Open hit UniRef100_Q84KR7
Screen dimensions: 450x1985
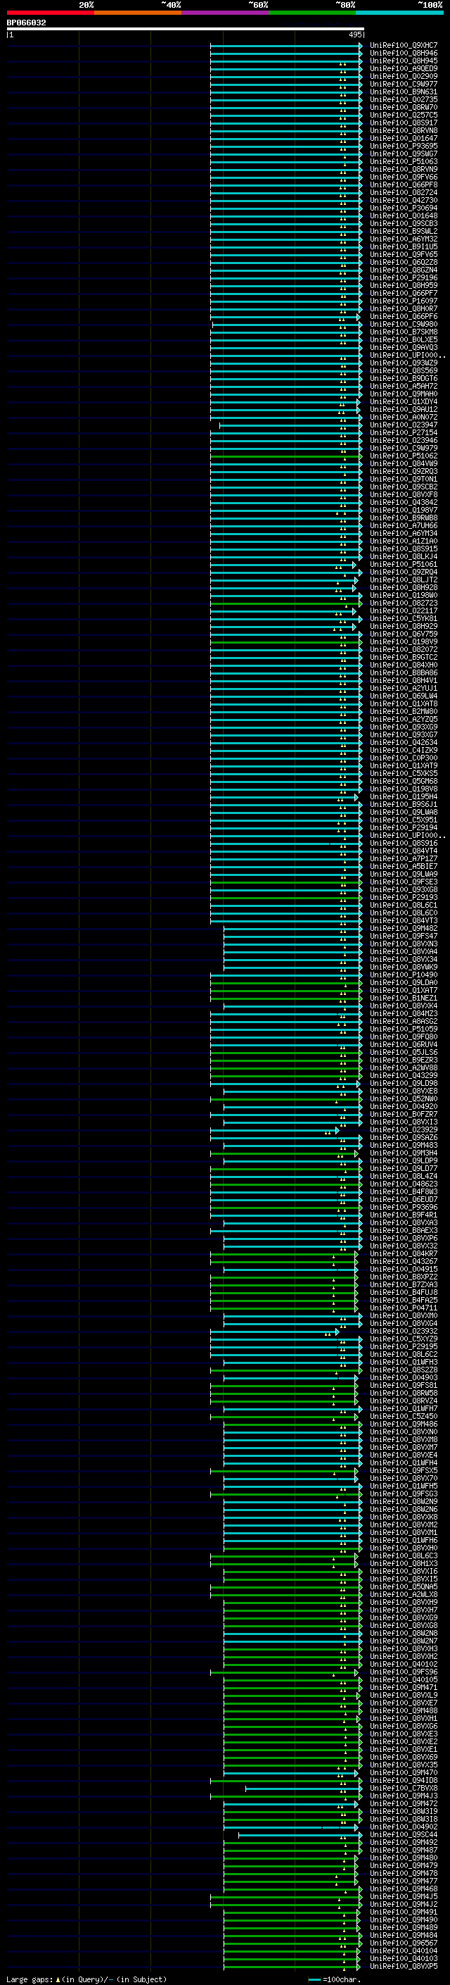(x=403, y=1253)
